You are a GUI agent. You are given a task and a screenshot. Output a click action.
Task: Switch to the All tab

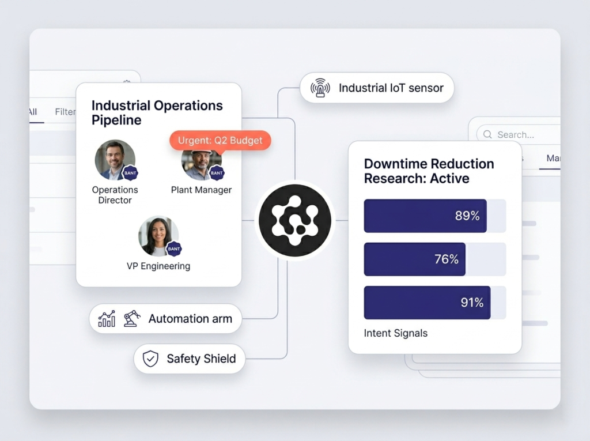[x=33, y=112]
